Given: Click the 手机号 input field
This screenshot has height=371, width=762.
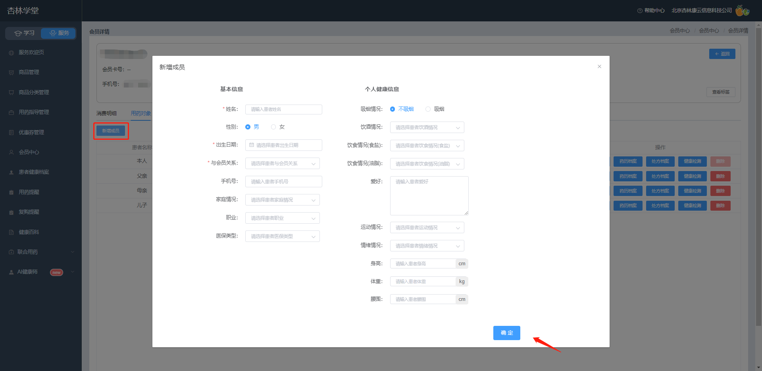Looking at the screenshot, I should [x=284, y=182].
